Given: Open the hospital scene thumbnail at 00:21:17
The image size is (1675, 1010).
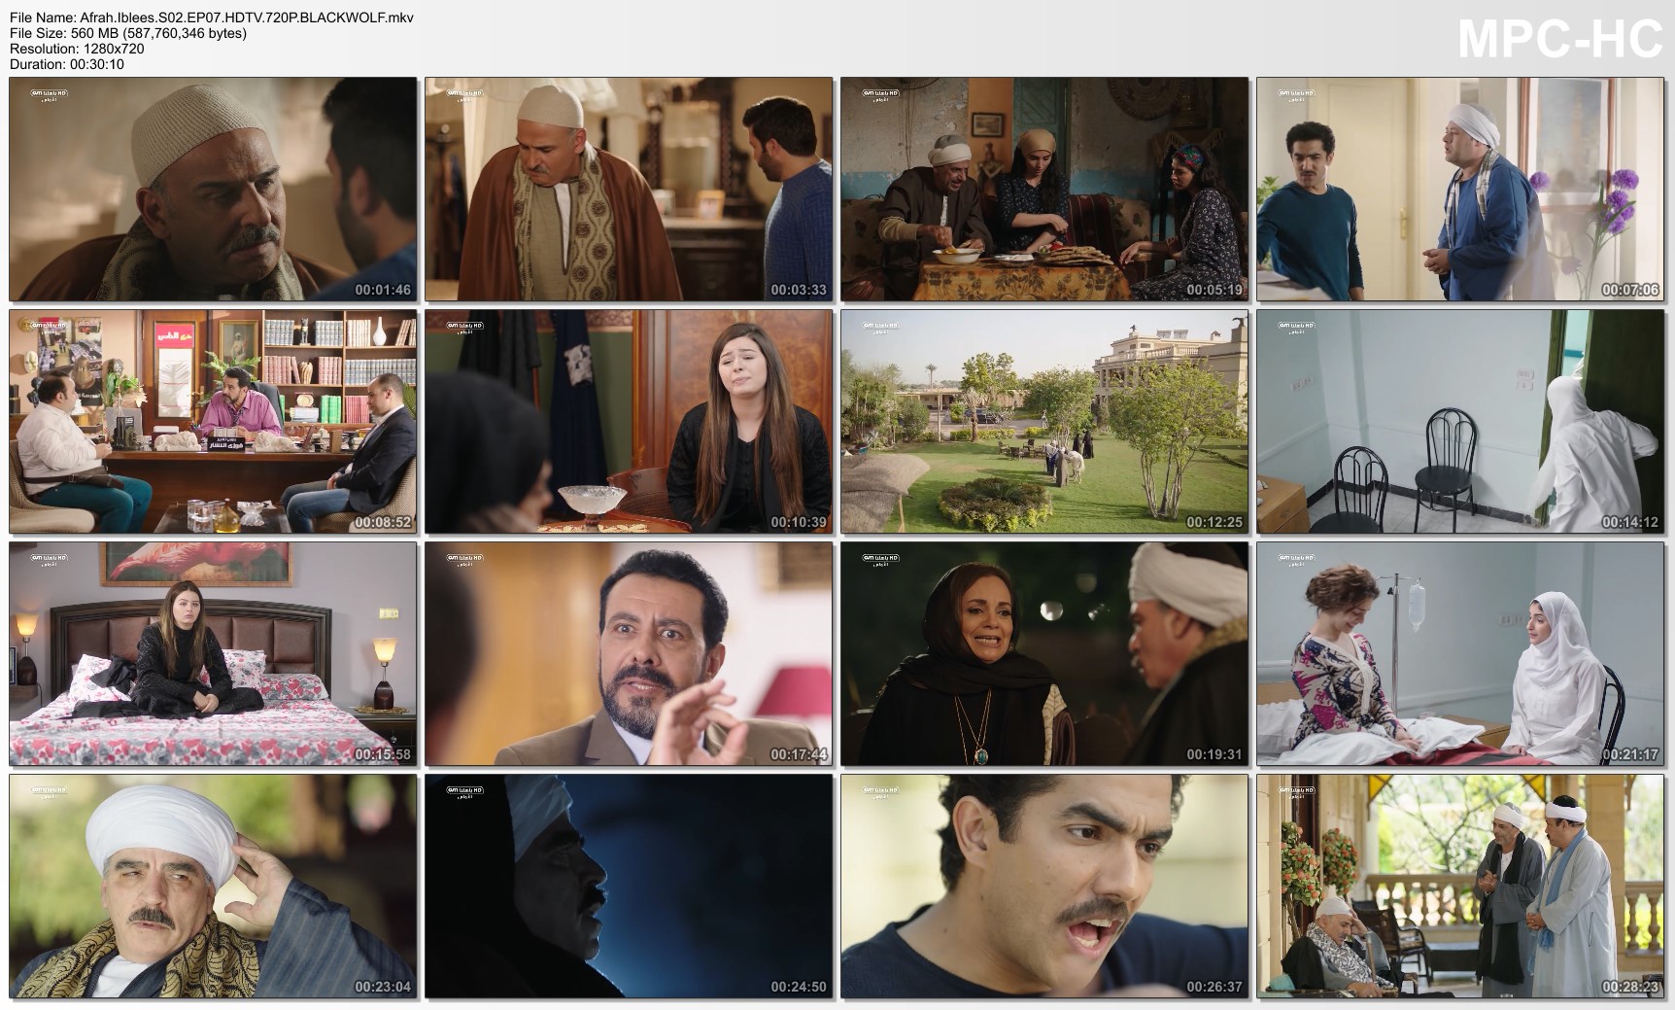Looking at the screenshot, I should 1460,654.
